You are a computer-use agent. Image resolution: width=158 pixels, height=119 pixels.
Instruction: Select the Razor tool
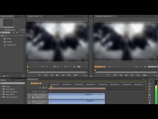click(149, 95)
